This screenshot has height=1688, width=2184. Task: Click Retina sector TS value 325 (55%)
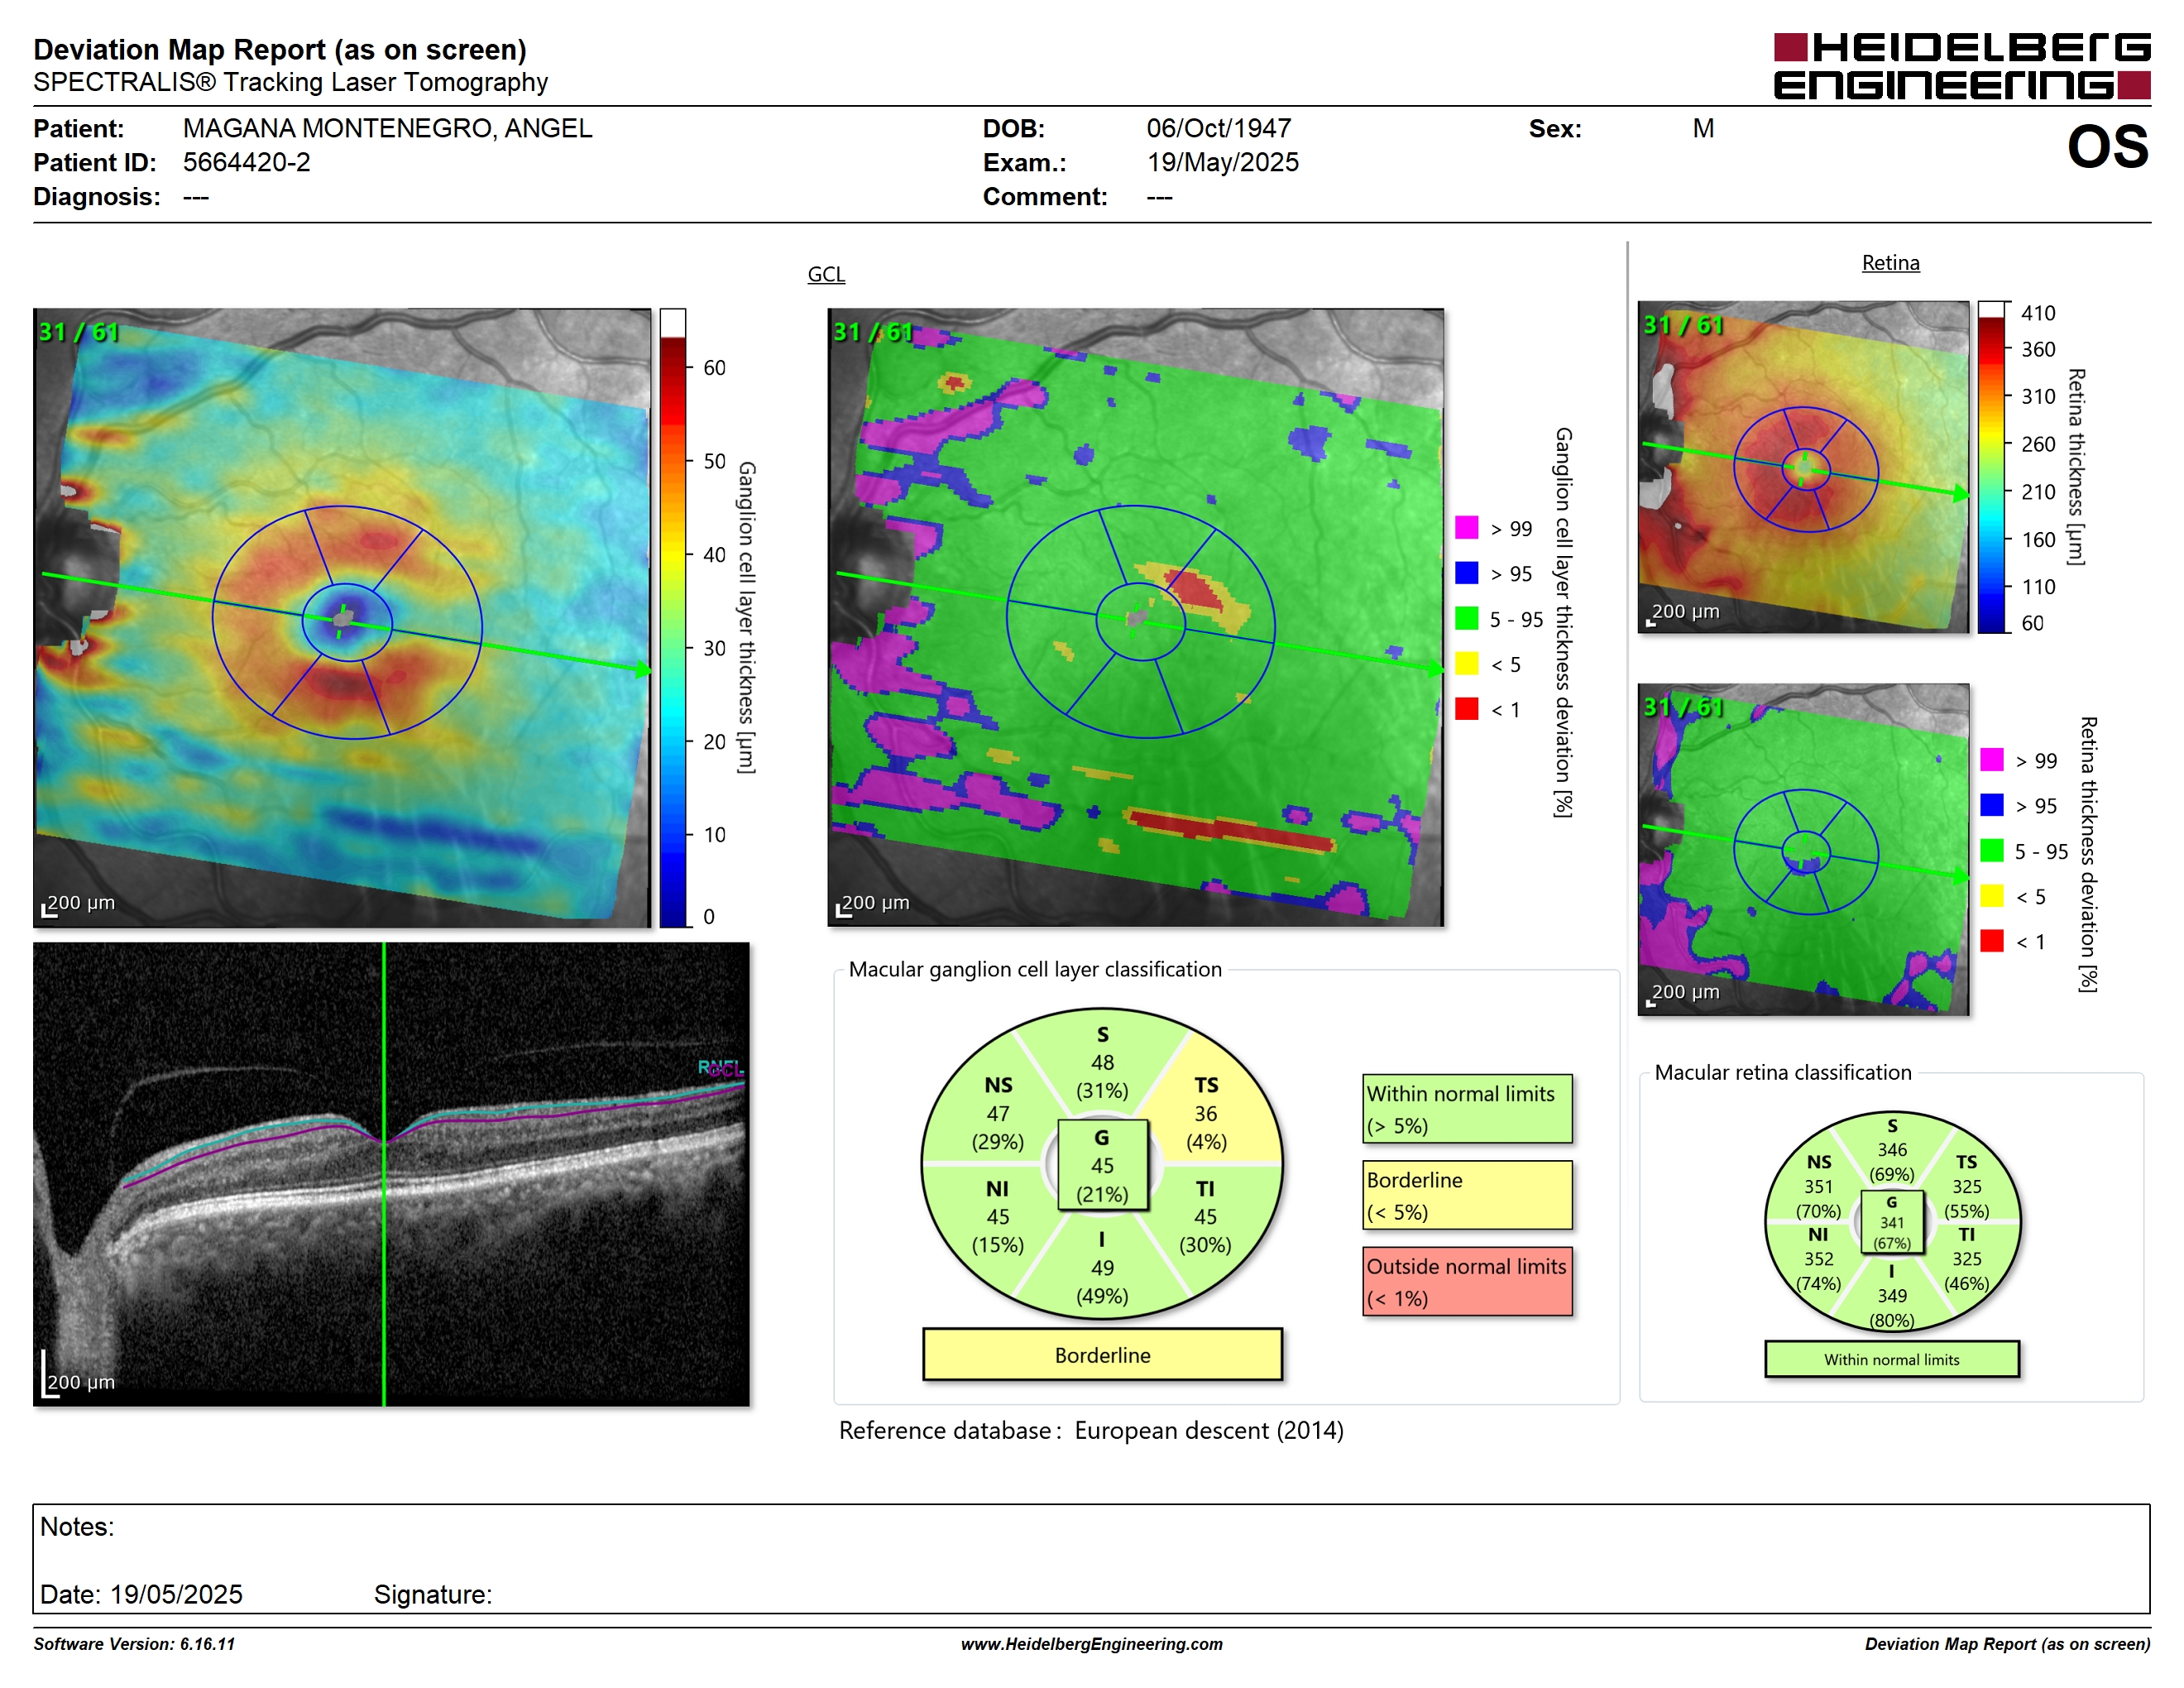pos(1966,1187)
